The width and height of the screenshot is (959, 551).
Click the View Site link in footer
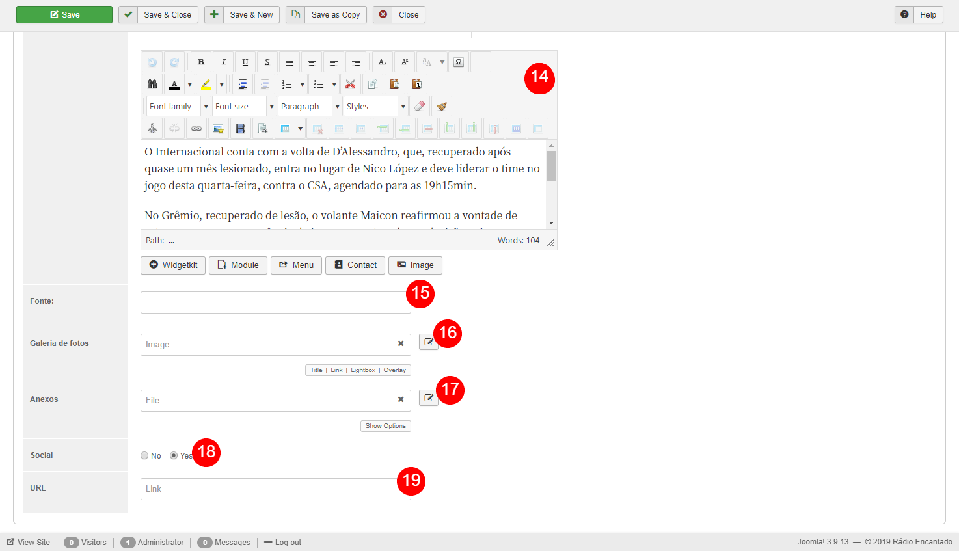[29, 543]
